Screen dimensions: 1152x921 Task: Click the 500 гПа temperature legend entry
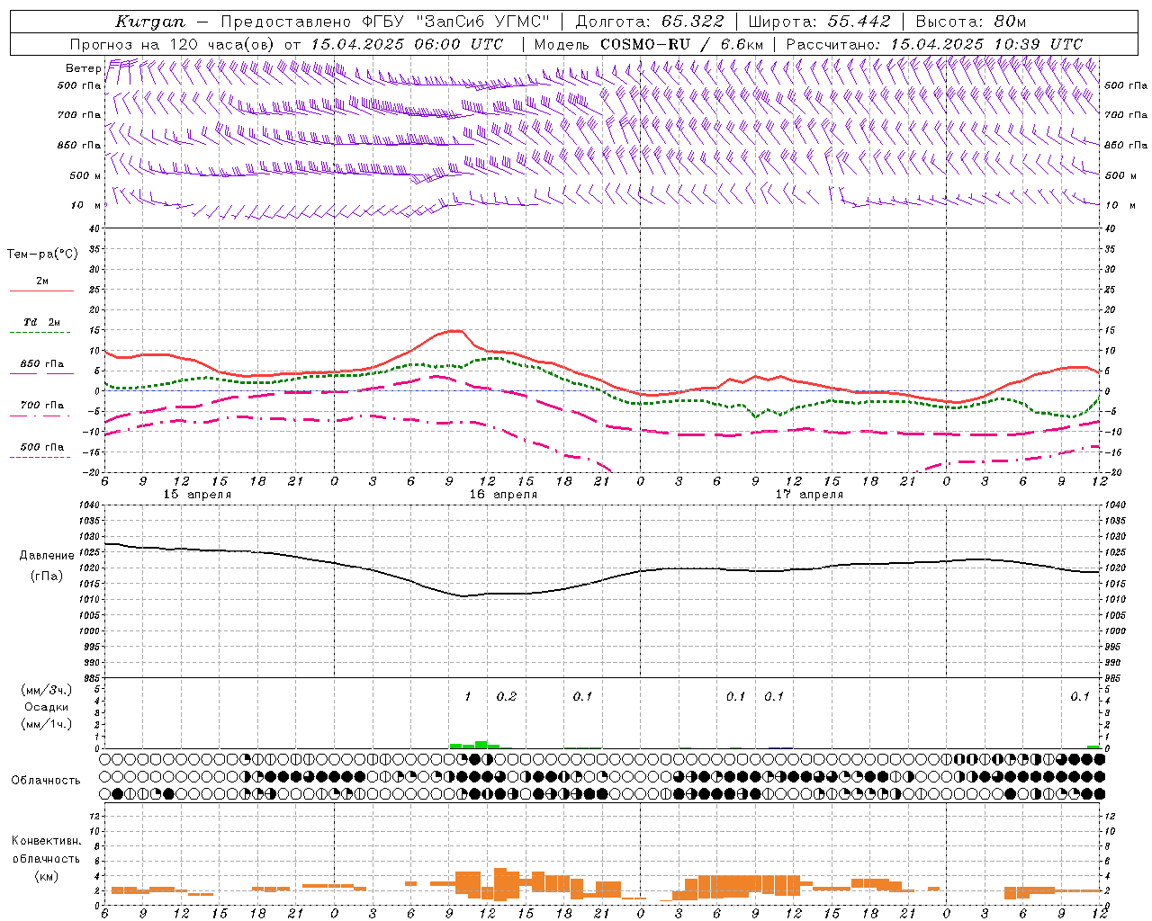41,447
